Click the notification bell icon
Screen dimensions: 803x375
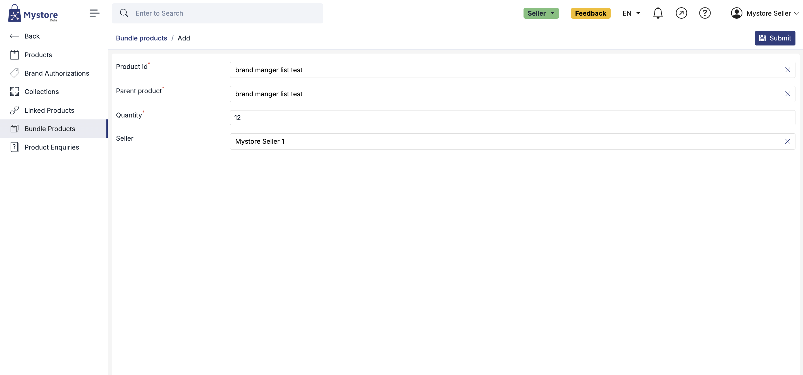click(658, 13)
